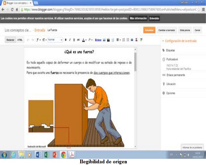This screenshot has height=165, width=206.
Task: Expand the Opciones settings section
Action: pos(170,93)
